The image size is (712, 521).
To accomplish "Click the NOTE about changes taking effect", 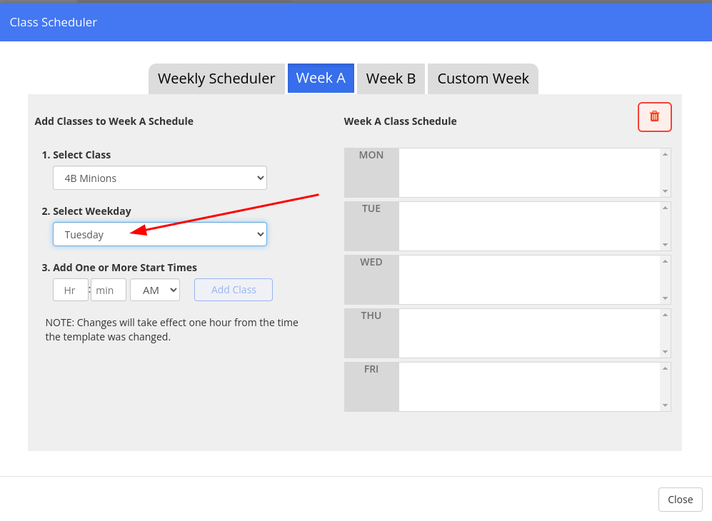I will tap(171, 330).
